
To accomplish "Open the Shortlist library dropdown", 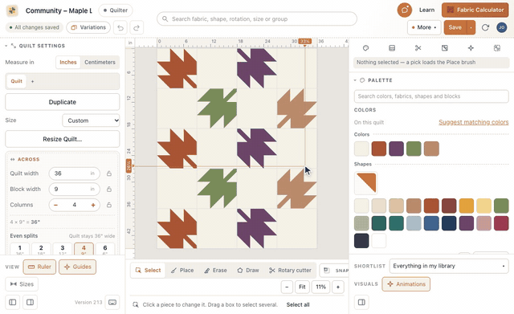I will pos(449,266).
